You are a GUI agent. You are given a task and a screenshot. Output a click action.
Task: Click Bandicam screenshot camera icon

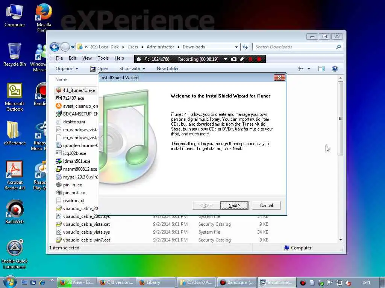click(234, 59)
